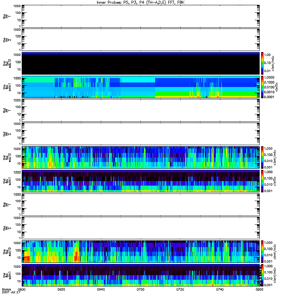Click the '1.0000' color bar value
The image size is (281, 300).
[269, 78]
